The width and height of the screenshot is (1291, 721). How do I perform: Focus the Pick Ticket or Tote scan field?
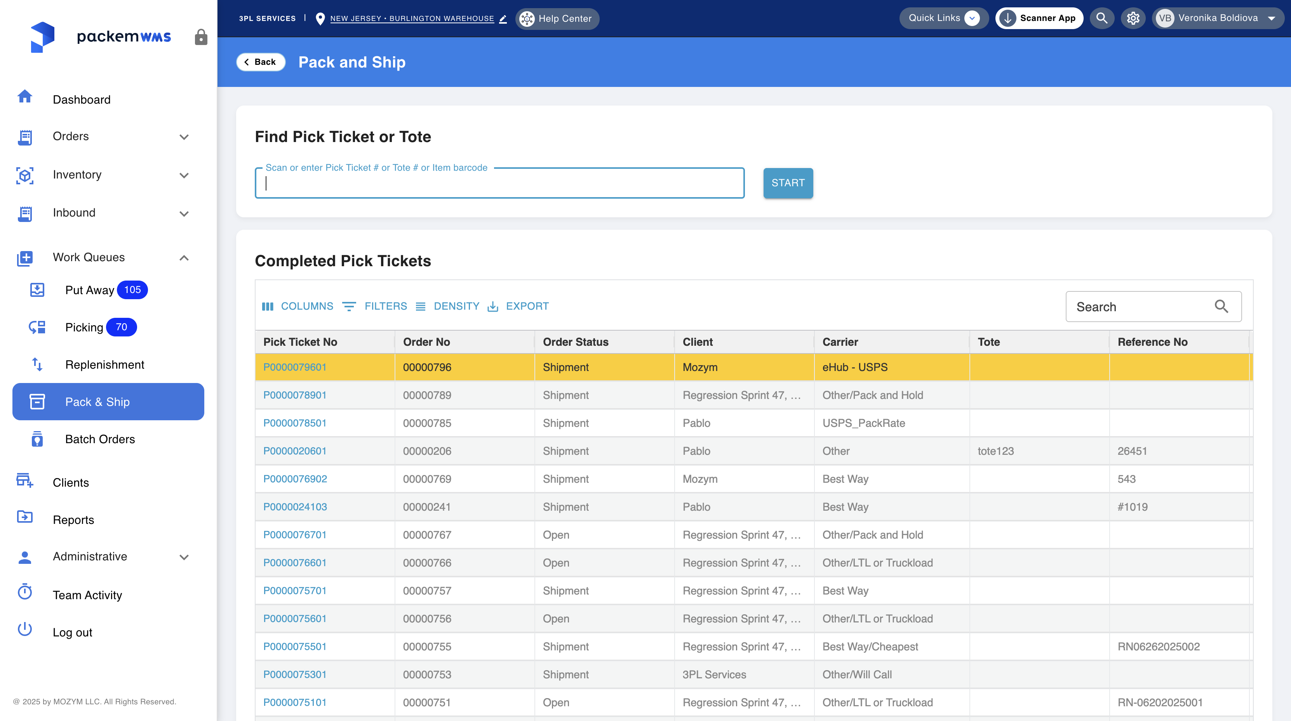499,183
